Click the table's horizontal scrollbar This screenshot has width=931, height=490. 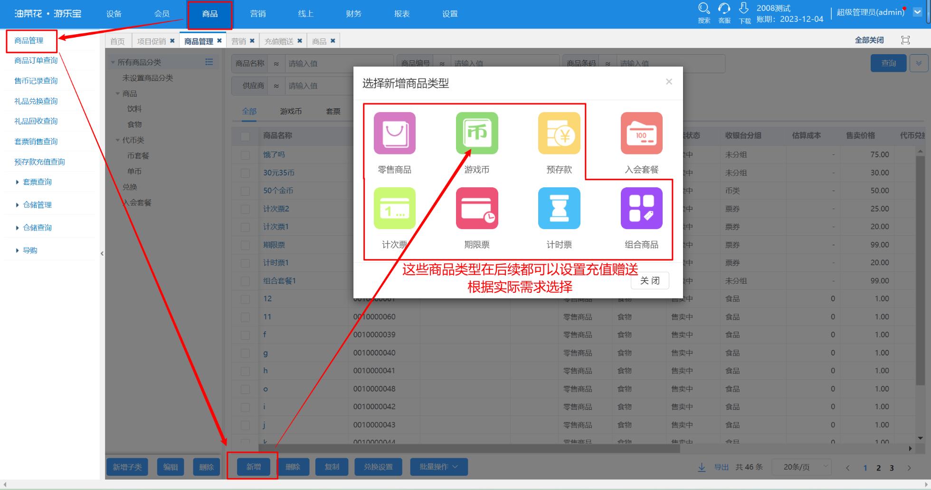tap(469, 448)
